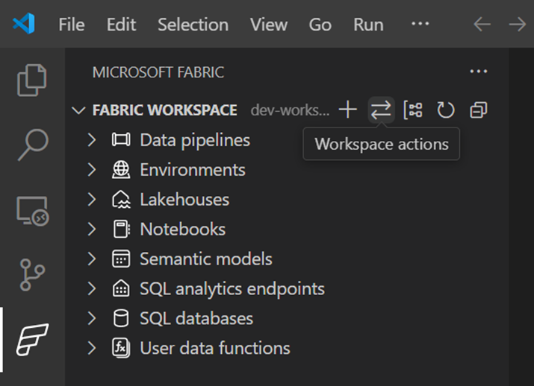Click the SQL analytics endpoints icon
Image resolution: width=534 pixels, height=386 pixels.
coord(121,288)
